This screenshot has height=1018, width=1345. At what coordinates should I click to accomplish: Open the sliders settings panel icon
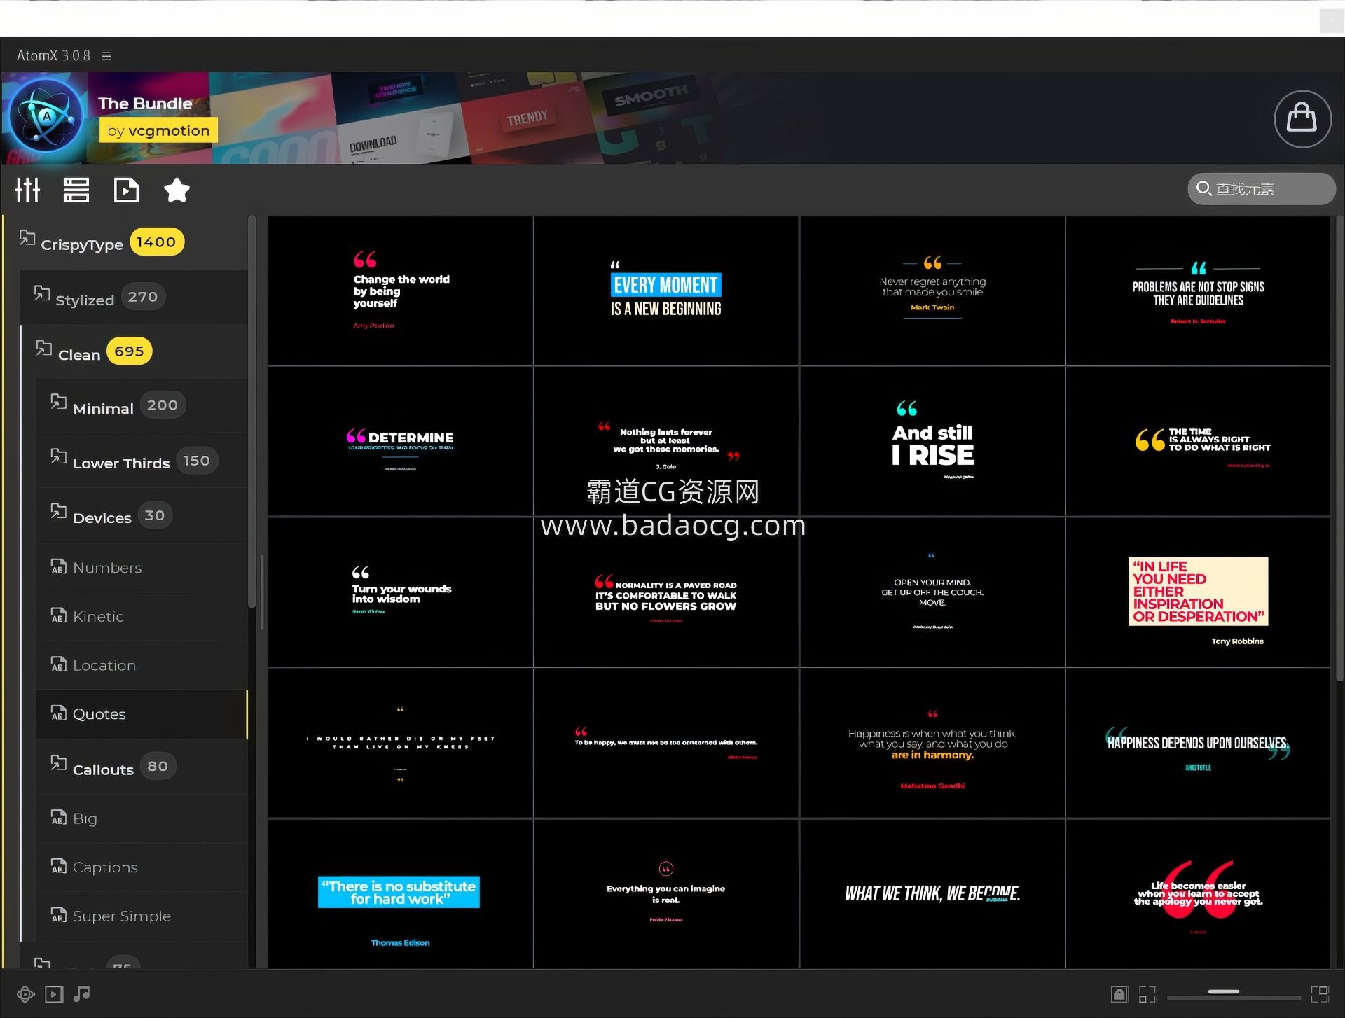[x=27, y=190]
